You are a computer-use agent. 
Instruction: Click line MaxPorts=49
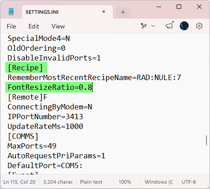[x=32, y=146]
